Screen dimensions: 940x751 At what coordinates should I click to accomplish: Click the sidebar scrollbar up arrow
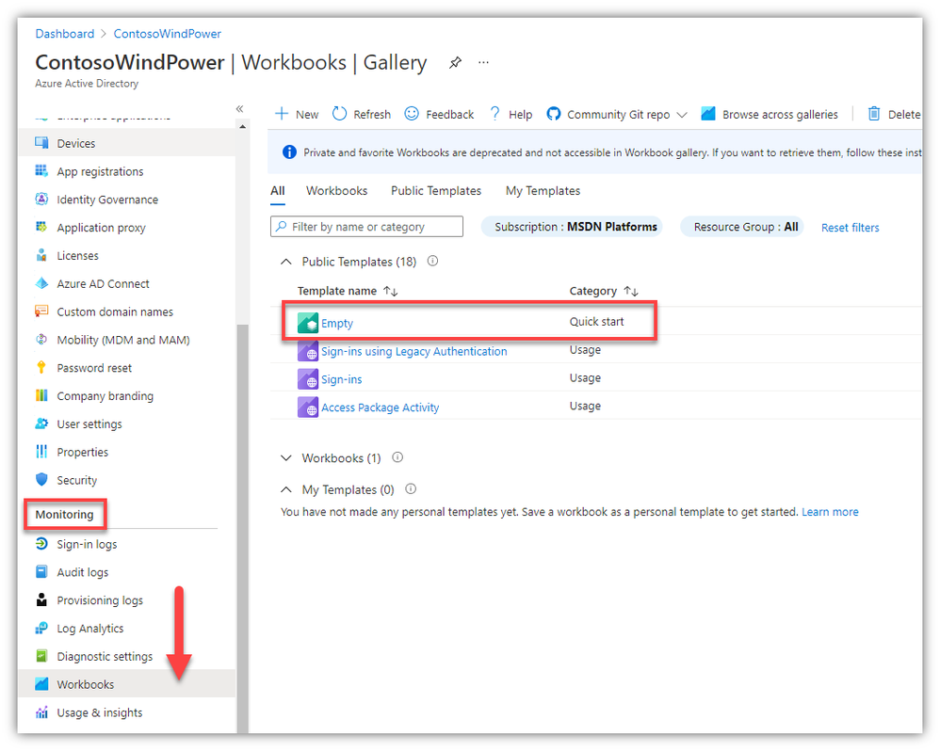click(242, 127)
